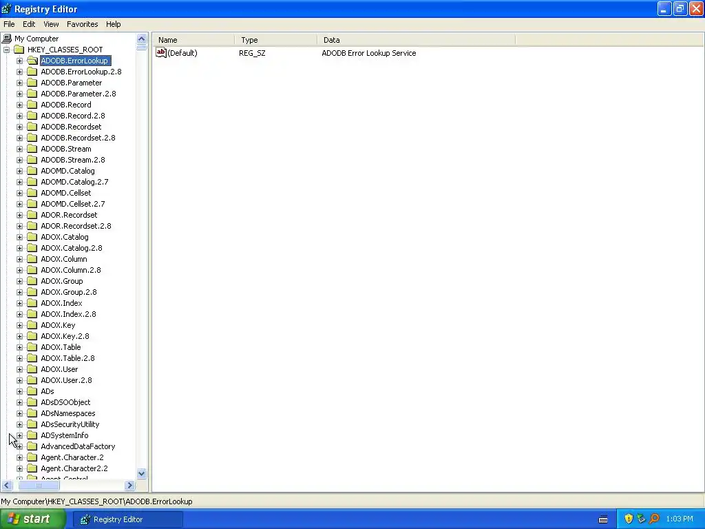Expand the ADOMD.Catalog key
Image resolution: width=705 pixels, height=529 pixels.
click(x=19, y=171)
